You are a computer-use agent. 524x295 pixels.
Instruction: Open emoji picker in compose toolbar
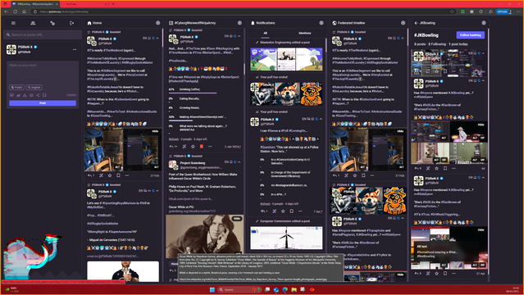pos(31,95)
